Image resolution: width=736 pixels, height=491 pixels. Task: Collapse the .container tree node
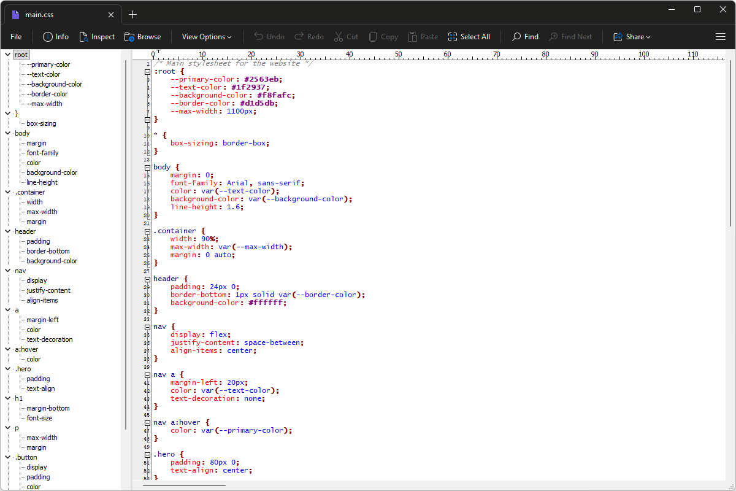tap(7, 192)
